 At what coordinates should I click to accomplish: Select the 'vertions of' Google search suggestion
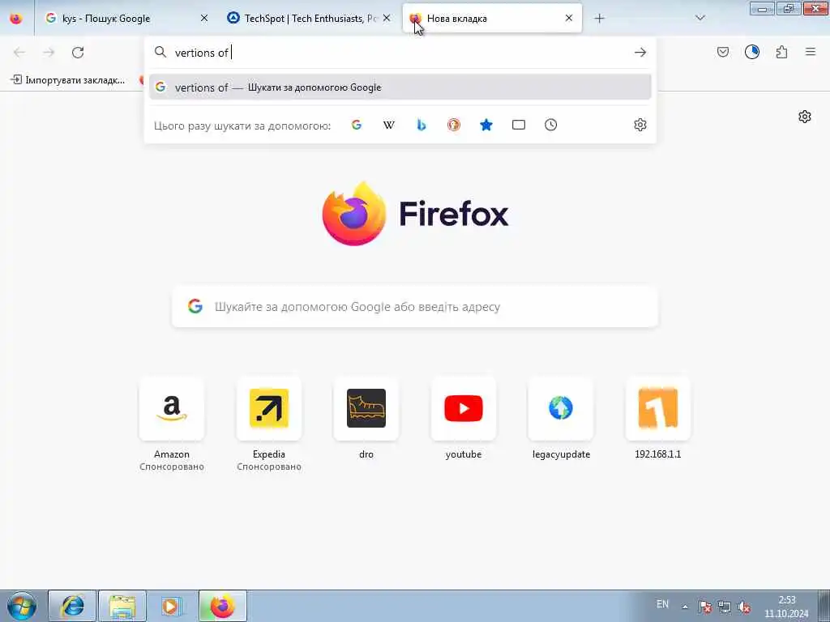coord(400,87)
